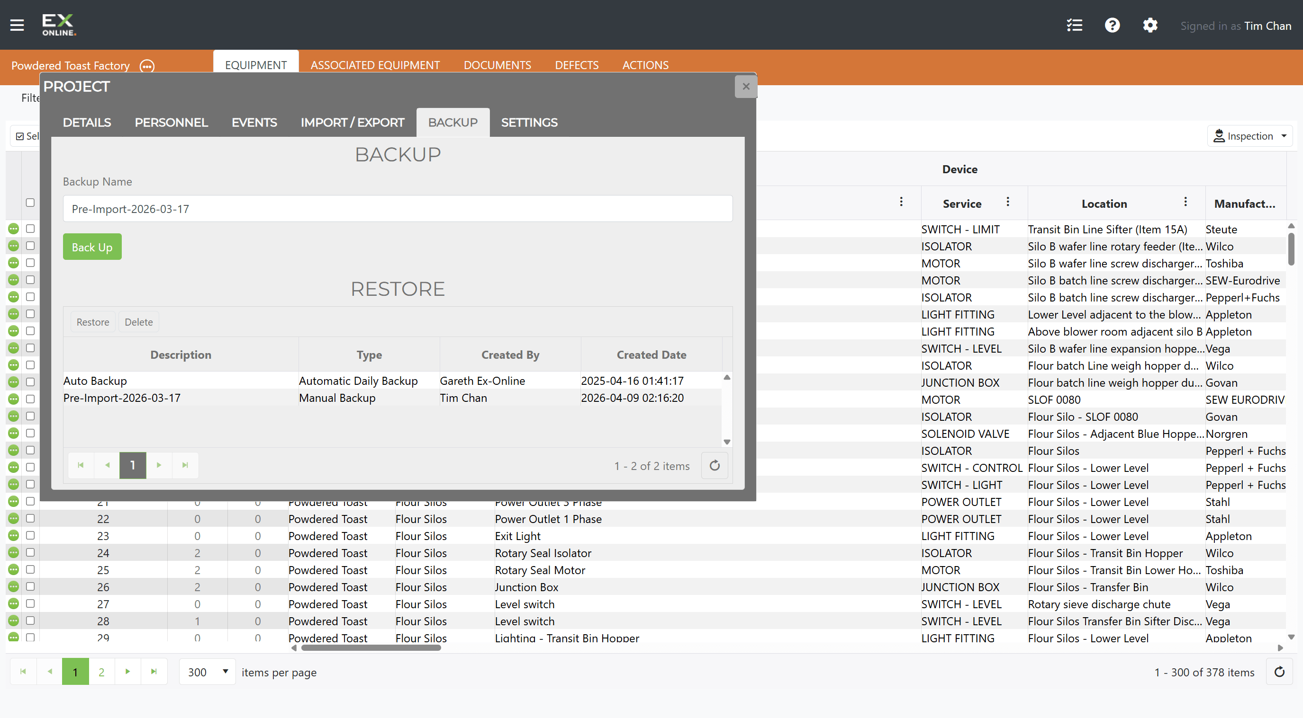Open the hamburger navigation menu
The image size is (1303, 718).
[17, 25]
